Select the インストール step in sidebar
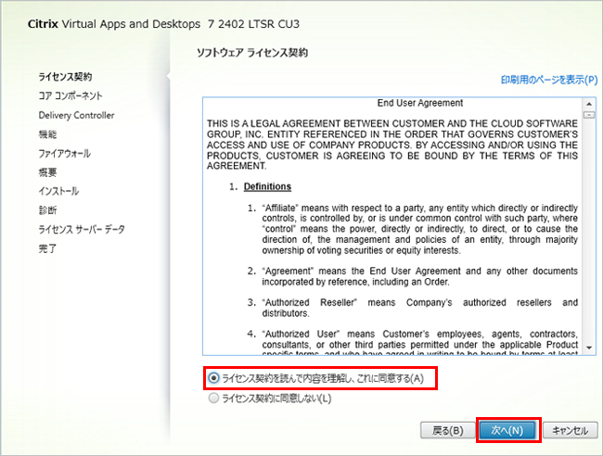Image resolution: width=603 pixels, height=456 pixels. point(58,191)
